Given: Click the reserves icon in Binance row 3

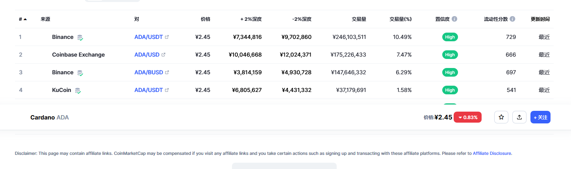Looking at the screenshot, I should pyautogui.click(x=80, y=73).
